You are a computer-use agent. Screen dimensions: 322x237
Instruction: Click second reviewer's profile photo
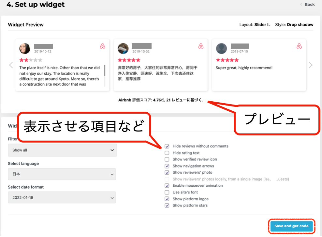123,48
